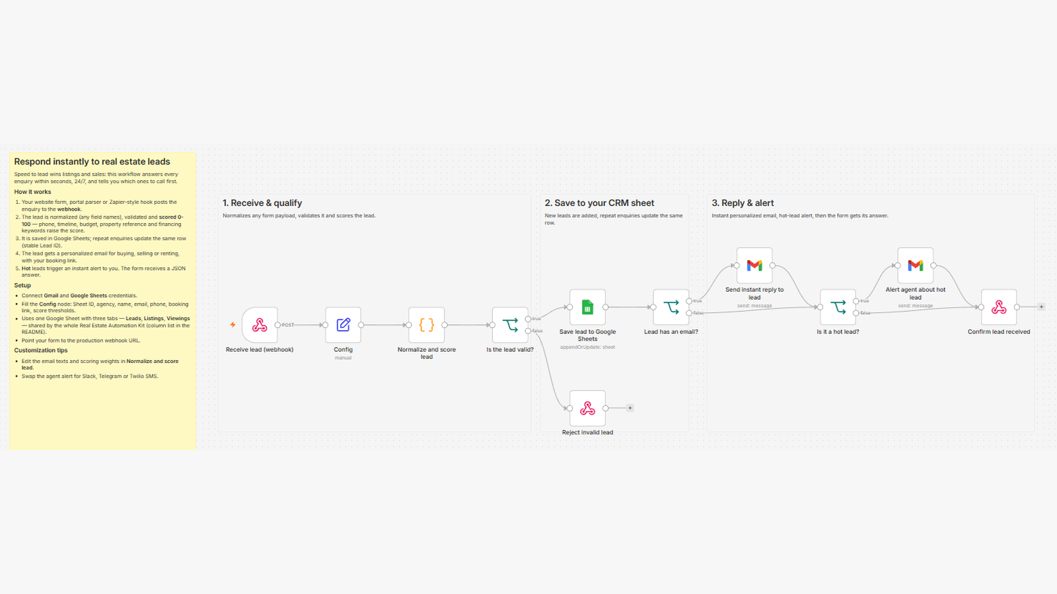The width and height of the screenshot is (1057, 594).
Task: Select the 'Is the lead valid?' IF node
Action: pos(510,325)
